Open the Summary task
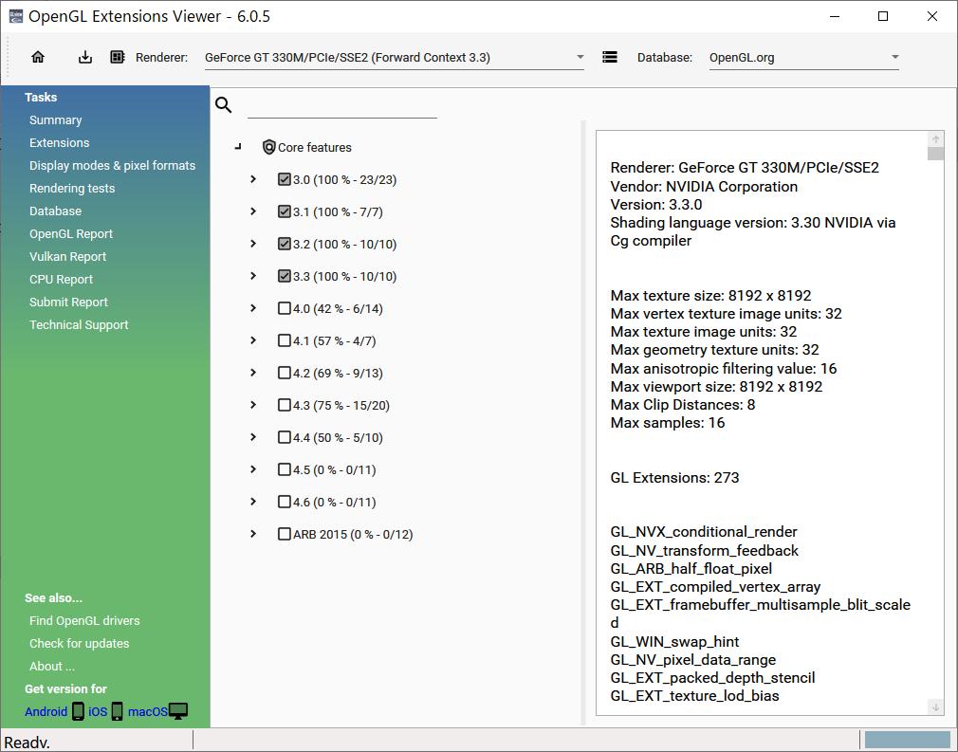This screenshot has width=958, height=752. 56,119
